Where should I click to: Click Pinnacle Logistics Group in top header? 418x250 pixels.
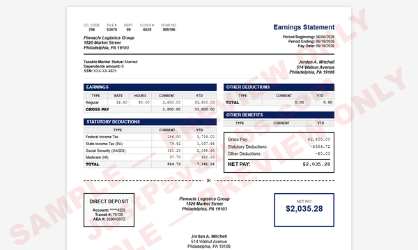tap(109, 37)
